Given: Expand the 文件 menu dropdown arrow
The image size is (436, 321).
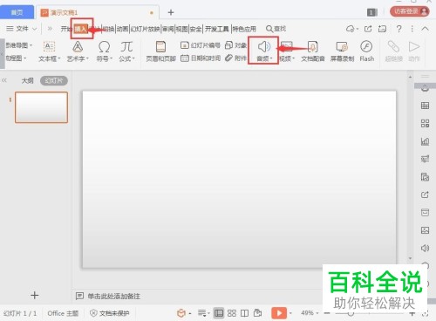Looking at the screenshot, I should [x=34, y=29].
